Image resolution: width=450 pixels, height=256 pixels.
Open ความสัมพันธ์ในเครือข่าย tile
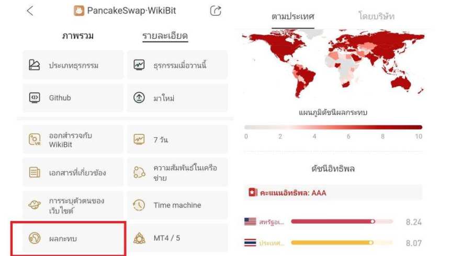coord(177,172)
